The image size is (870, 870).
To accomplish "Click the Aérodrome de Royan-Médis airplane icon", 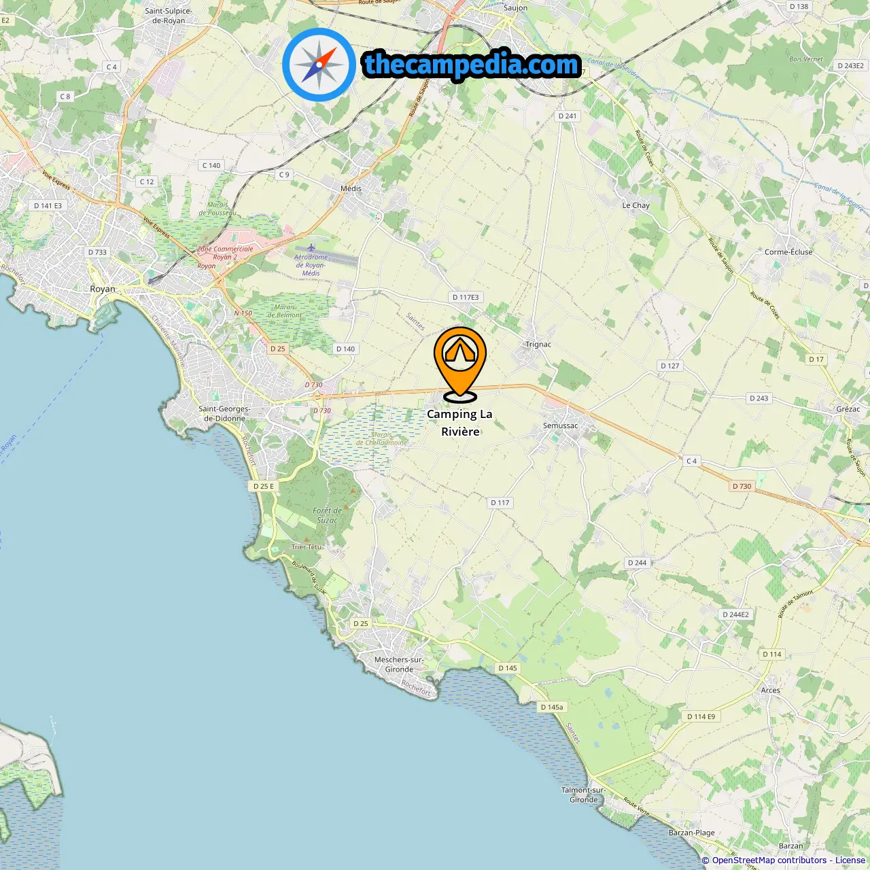I will click(311, 247).
